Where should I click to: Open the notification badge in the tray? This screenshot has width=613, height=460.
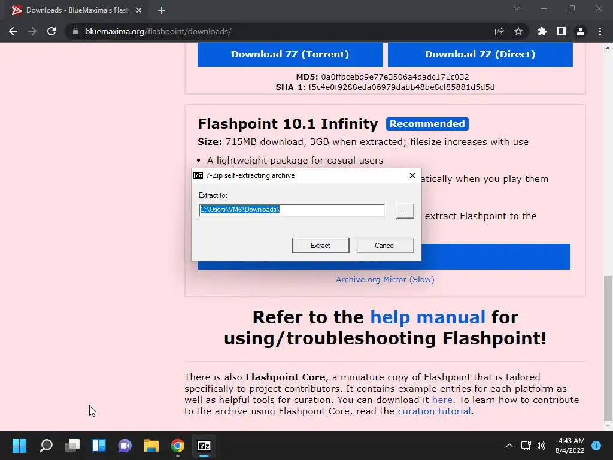596,445
